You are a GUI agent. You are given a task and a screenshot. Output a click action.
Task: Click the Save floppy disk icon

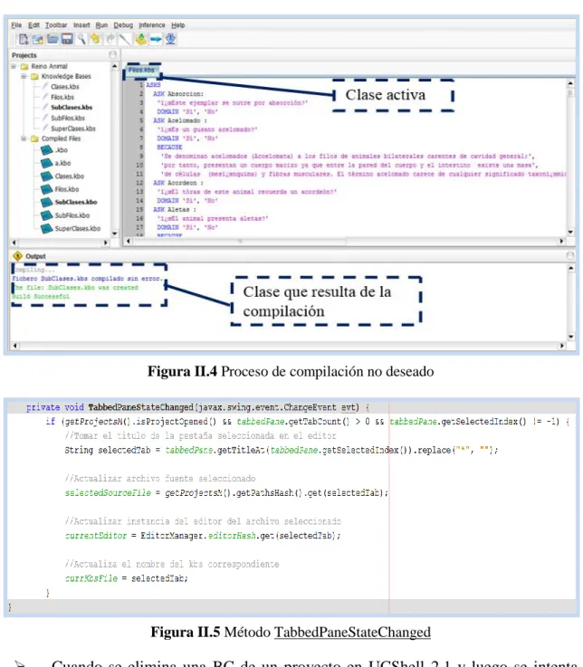(67, 39)
